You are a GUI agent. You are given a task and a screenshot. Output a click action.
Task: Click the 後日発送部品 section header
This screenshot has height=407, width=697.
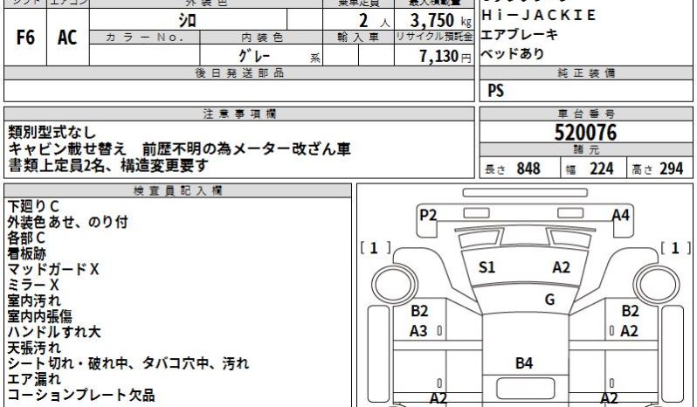pyautogui.click(x=239, y=72)
